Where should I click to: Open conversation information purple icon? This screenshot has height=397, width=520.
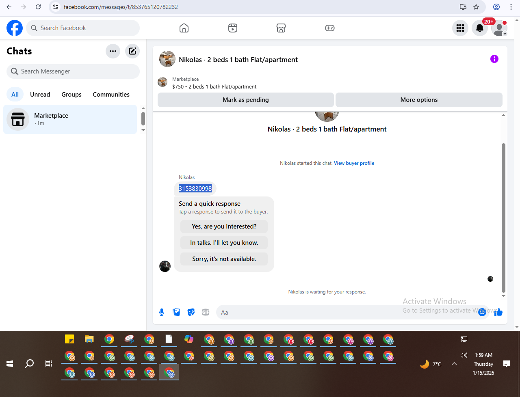click(x=494, y=59)
